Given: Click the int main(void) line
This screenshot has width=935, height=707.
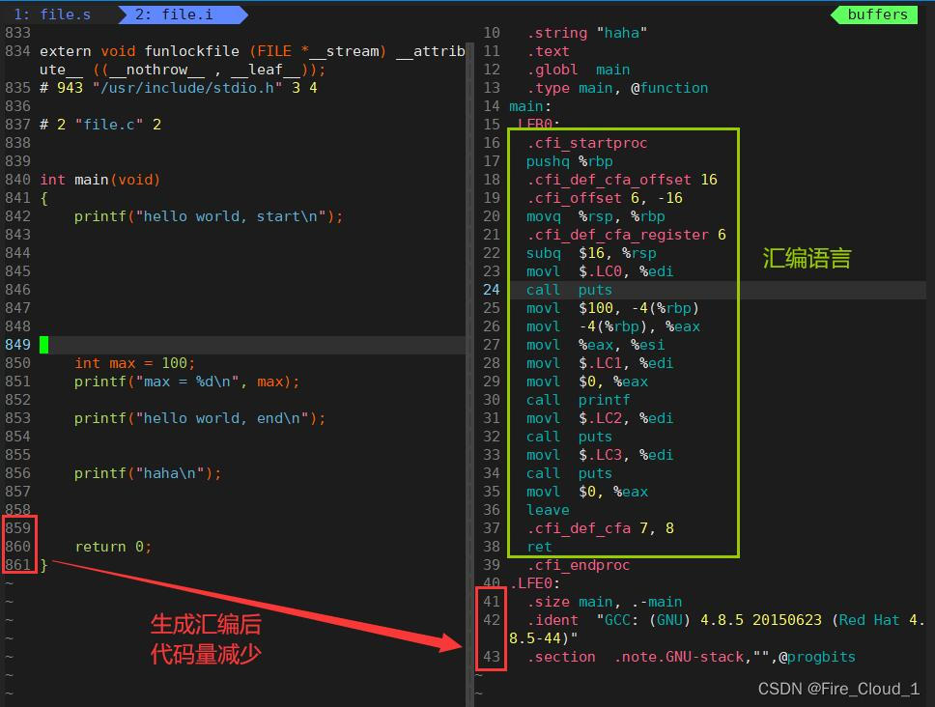Looking at the screenshot, I should tap(99, 180).
